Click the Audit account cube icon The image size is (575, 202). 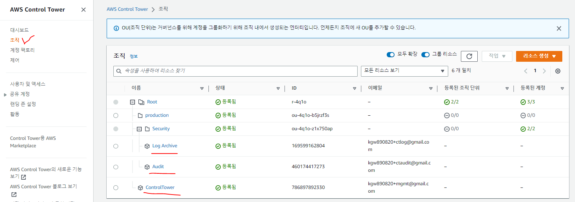coord(147,167)
